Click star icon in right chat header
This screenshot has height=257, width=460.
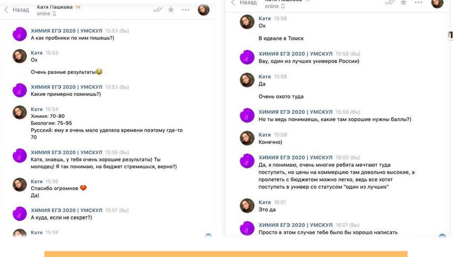(404, 3)
